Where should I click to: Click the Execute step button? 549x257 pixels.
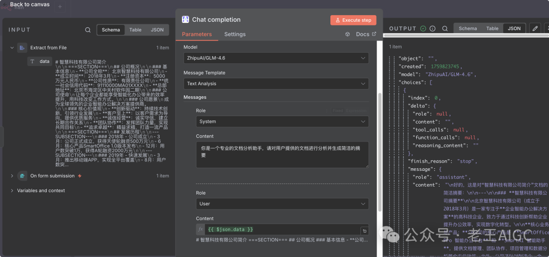(353, 20)
